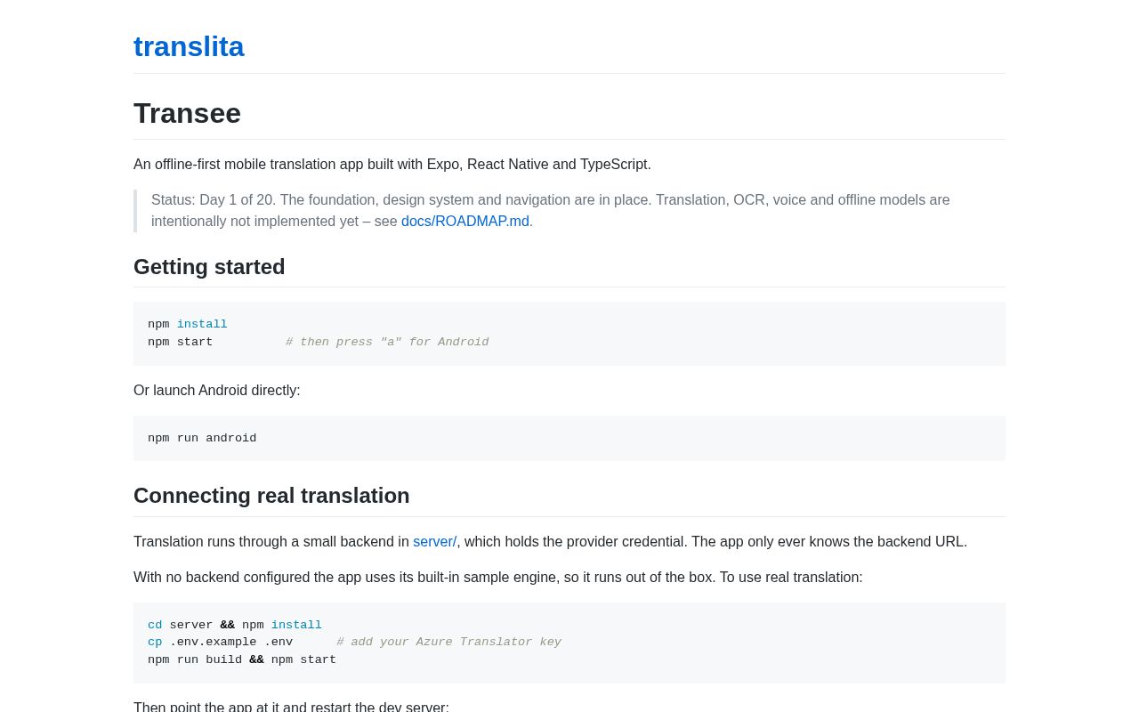Click the 'Or launch Android directly:' text
The width and height of the screenshot is (1139, 712).
217,391
